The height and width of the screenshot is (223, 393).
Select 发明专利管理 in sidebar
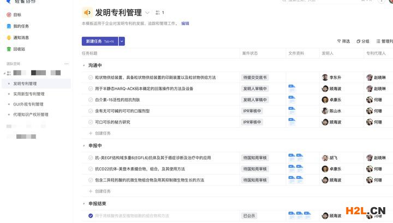pos(37,84)
